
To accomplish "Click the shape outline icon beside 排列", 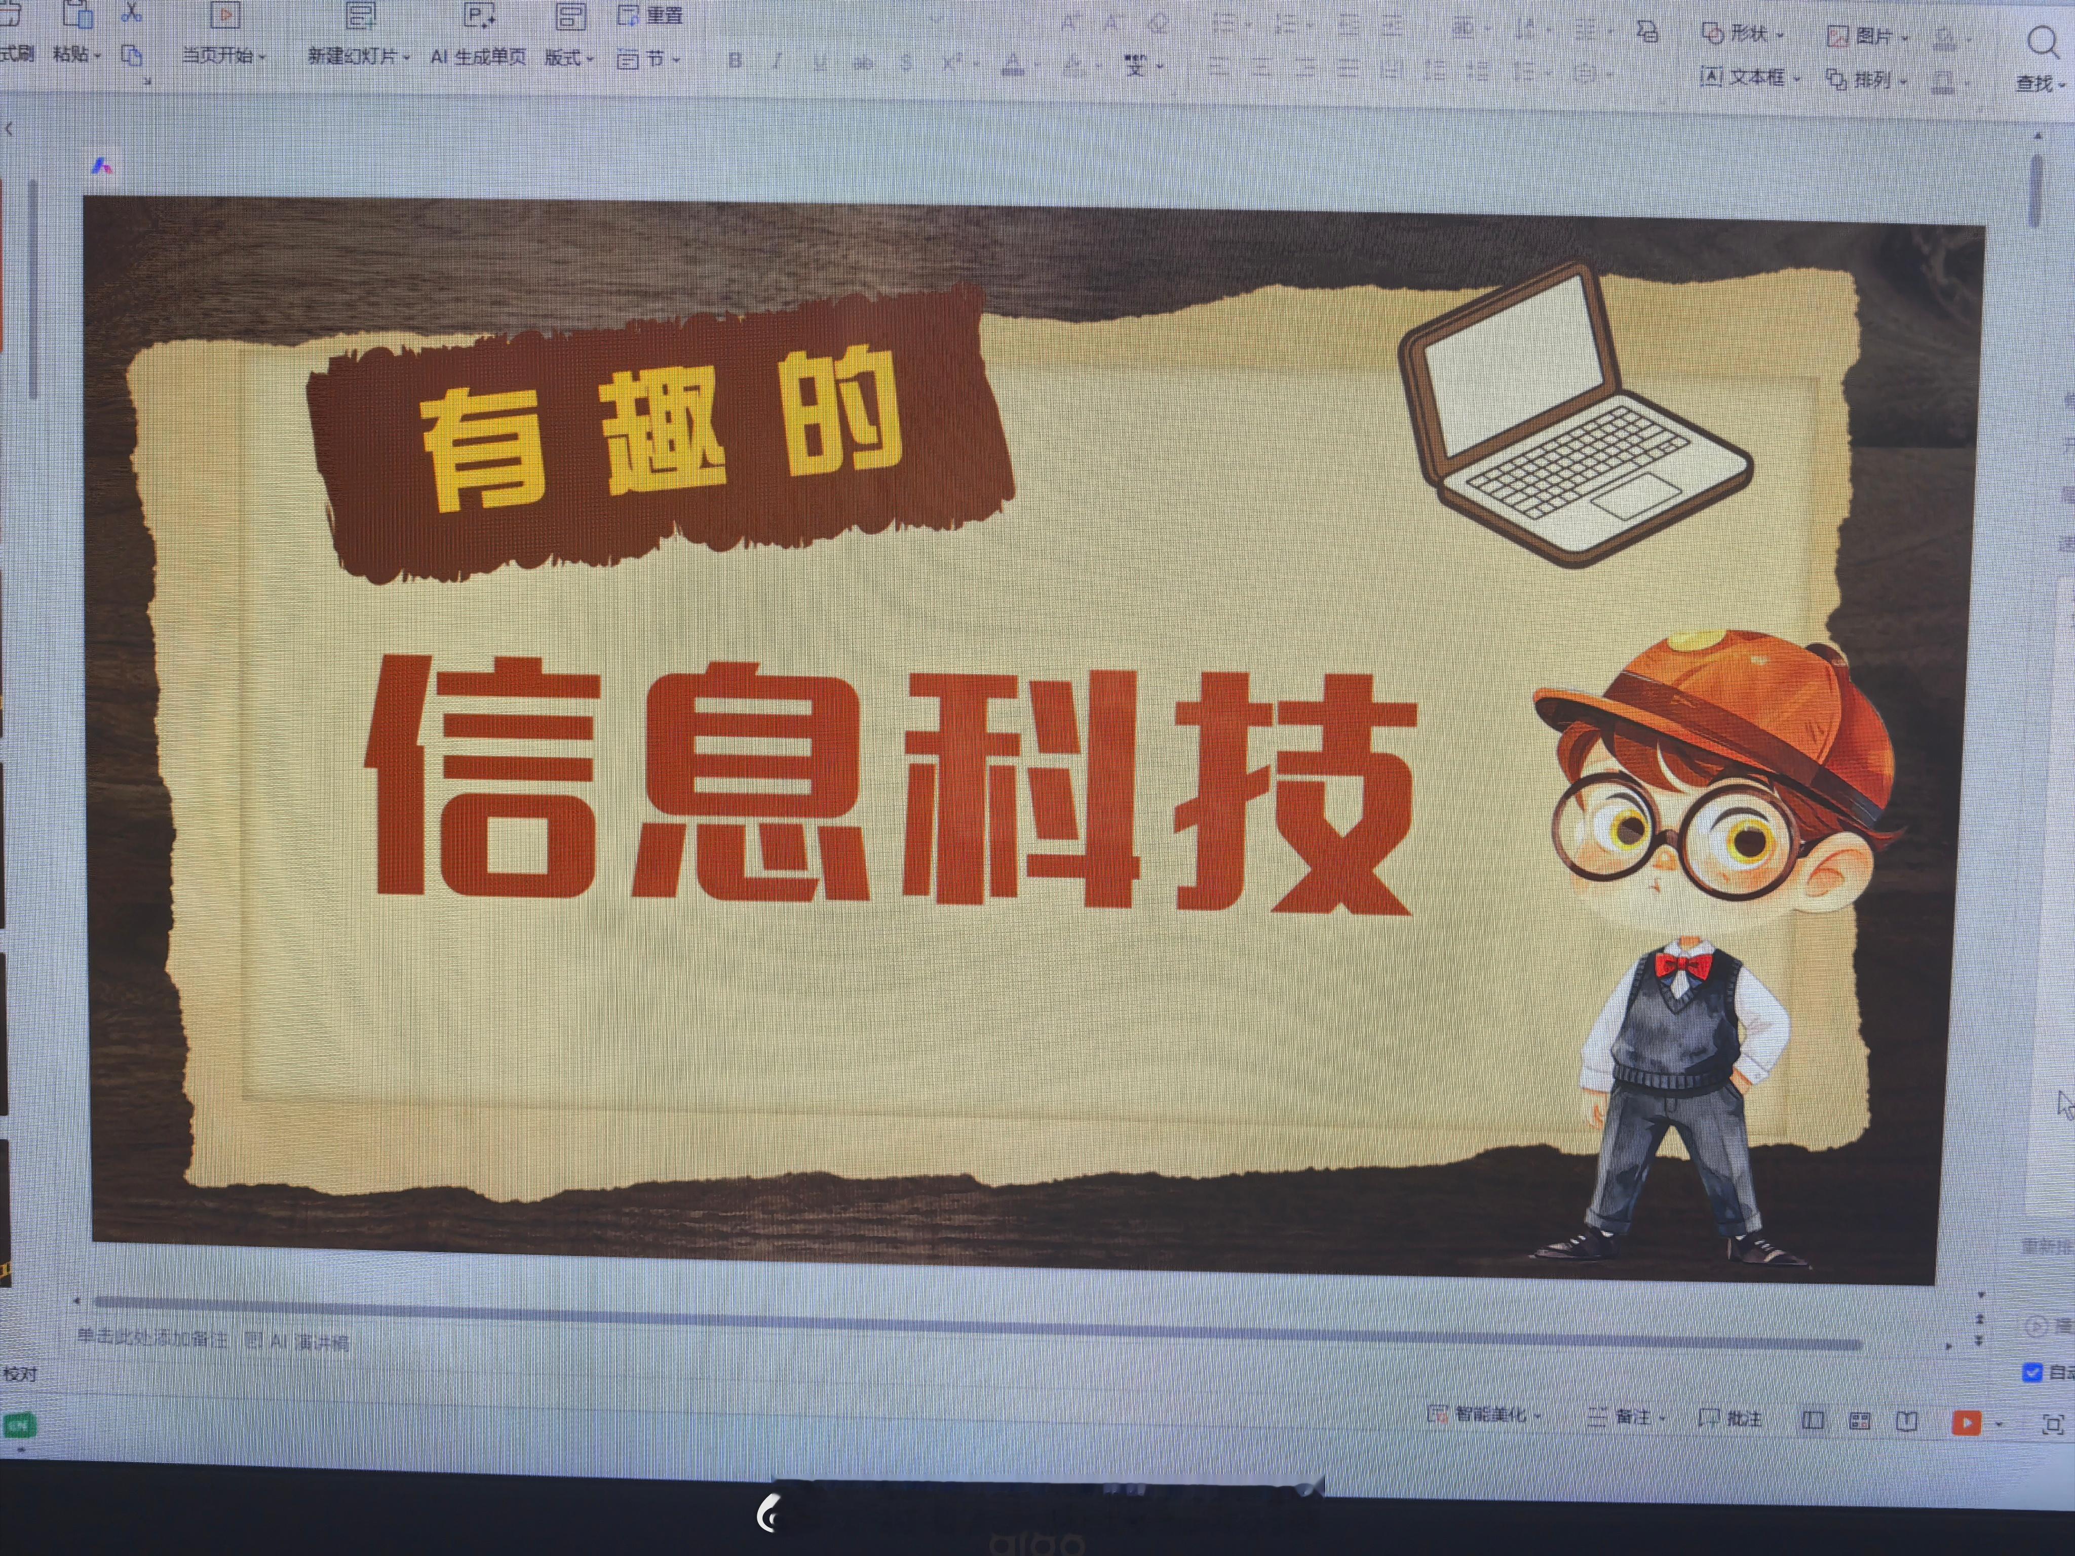I will tap(1944, 83).
